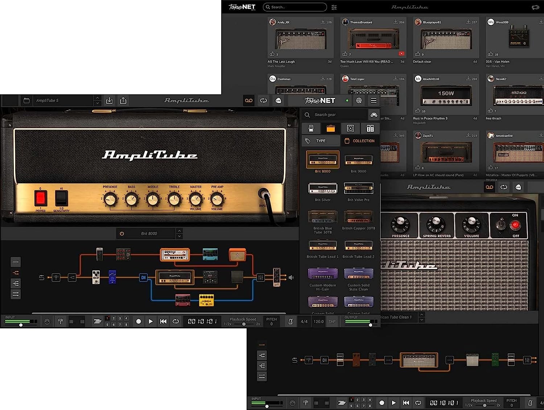
Task: Flip the HI/LO sensitivity switch on amp
Action: point(61,198)
